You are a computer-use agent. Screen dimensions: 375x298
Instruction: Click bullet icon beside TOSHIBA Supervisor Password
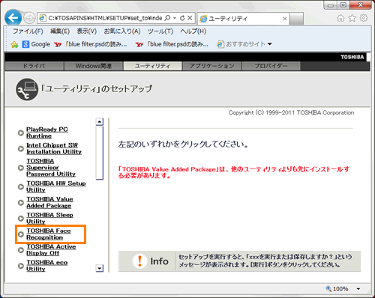tap(21, 168)
